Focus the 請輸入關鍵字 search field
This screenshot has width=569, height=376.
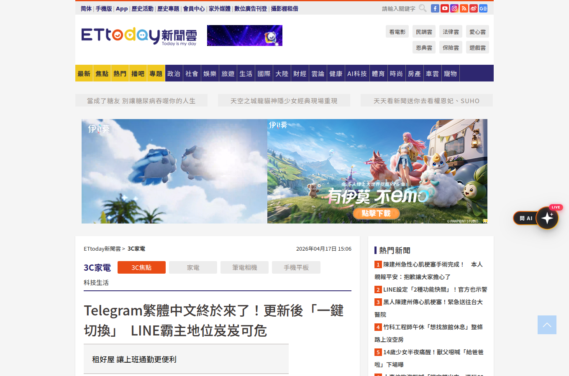click(x=399, y=8)
